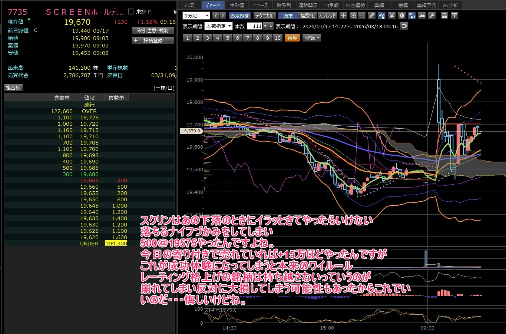The width and height of the screenshot is (506, 334).
Task: Zoom in on the chart
Action: (353, 16)
